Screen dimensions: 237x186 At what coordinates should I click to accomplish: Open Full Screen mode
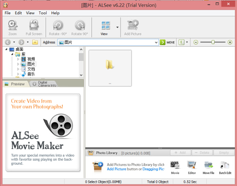tap(34, 27)
